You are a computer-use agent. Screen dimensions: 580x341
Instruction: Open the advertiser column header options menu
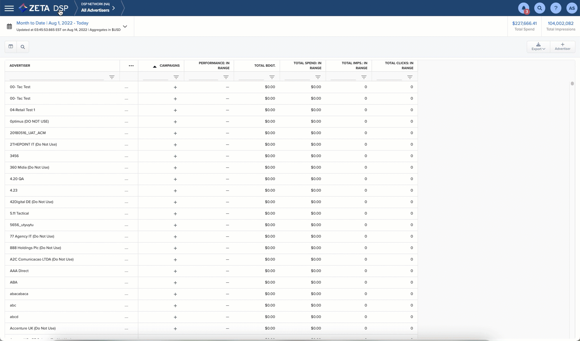click(131, 66)
